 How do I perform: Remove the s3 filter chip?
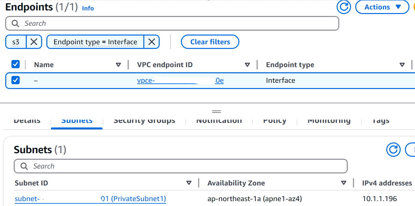point(34,42)
